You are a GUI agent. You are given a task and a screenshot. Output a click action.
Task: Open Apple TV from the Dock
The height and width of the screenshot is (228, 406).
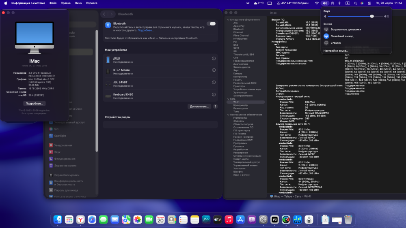tap(218, 219)
